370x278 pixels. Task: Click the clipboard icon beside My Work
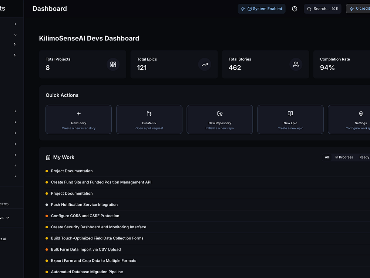point(48,158)
